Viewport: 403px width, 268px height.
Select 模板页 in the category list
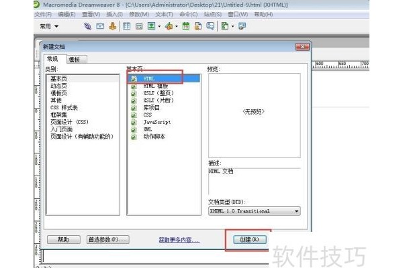[83, 93]
